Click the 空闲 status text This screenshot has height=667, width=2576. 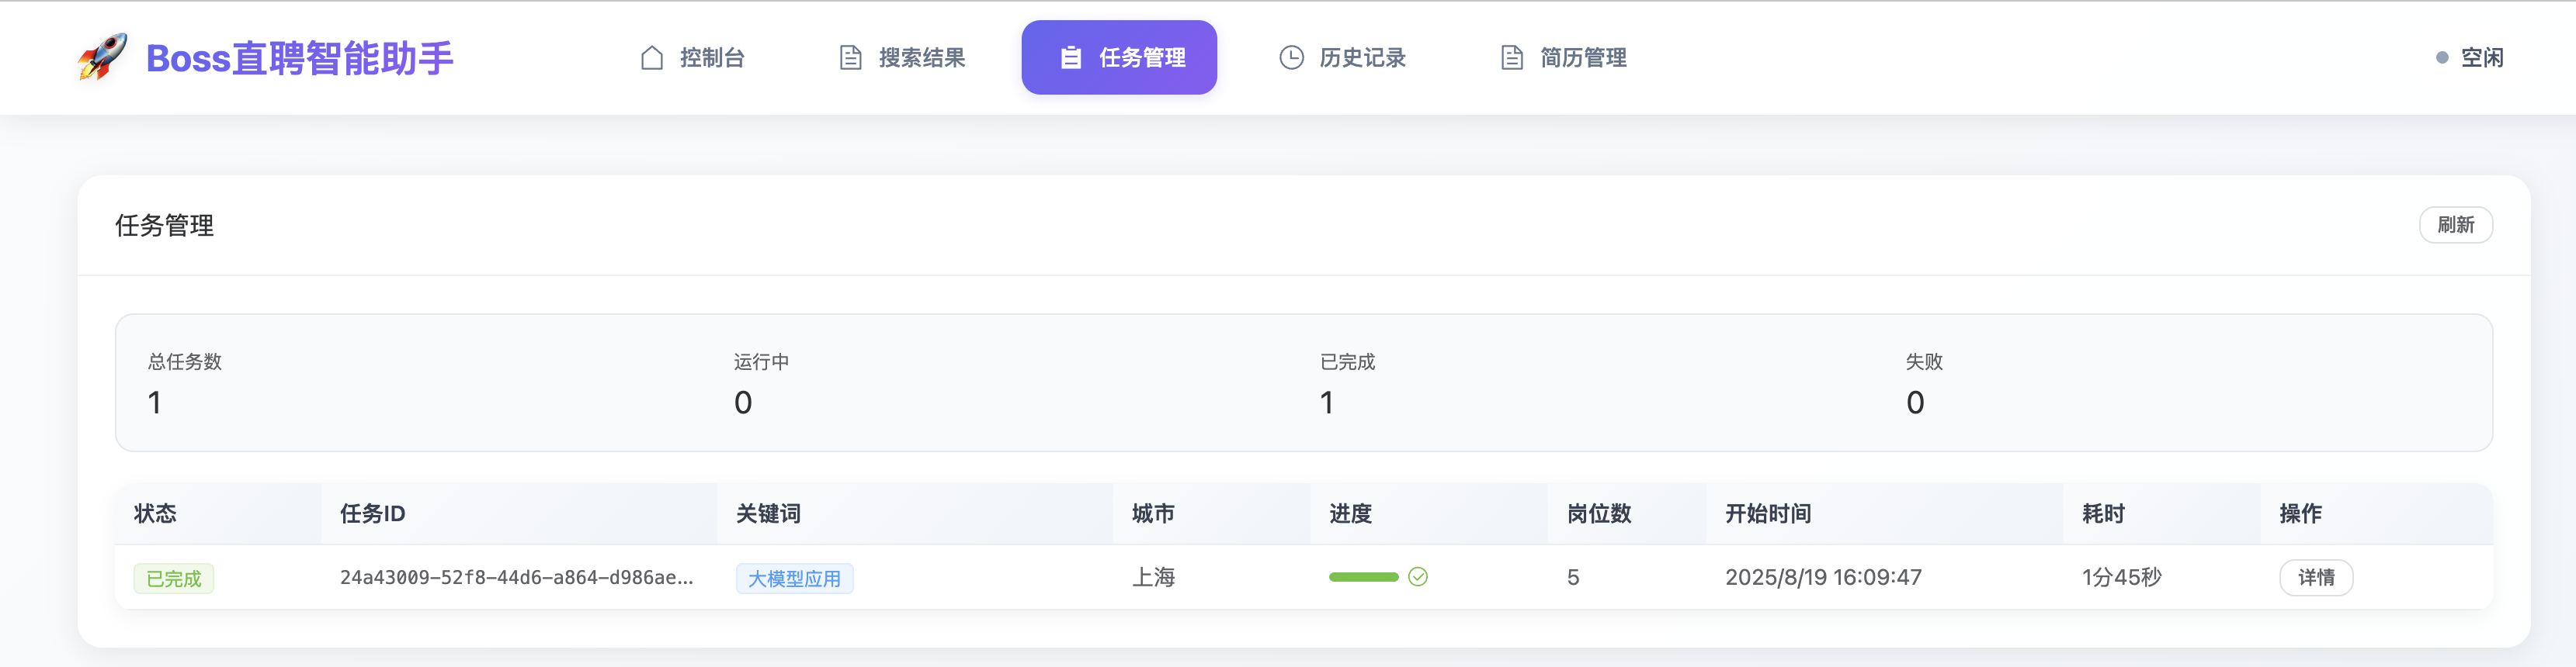[2481, 58]
